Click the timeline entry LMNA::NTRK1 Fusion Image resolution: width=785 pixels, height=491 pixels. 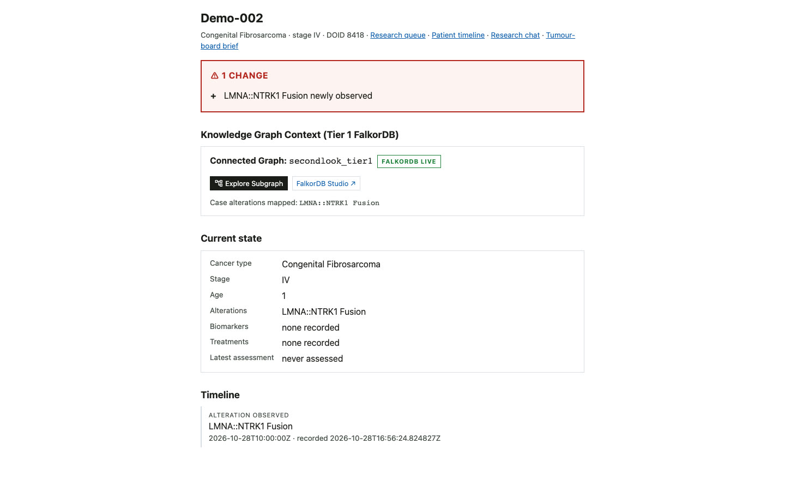pos(251,426)
